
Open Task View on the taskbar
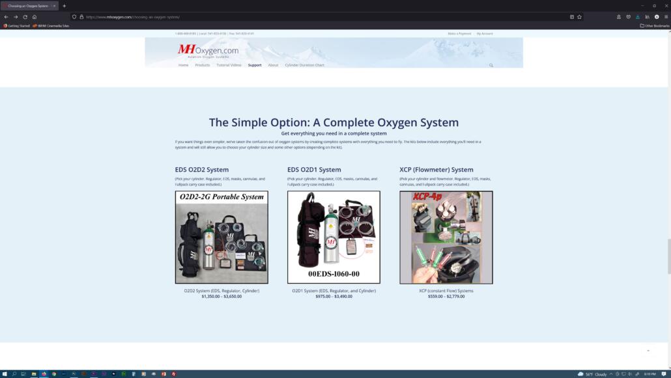tap(23, 374)
